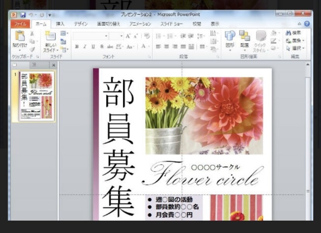
Task: Click the Format Painter brush icon
Action: [32, 49]
